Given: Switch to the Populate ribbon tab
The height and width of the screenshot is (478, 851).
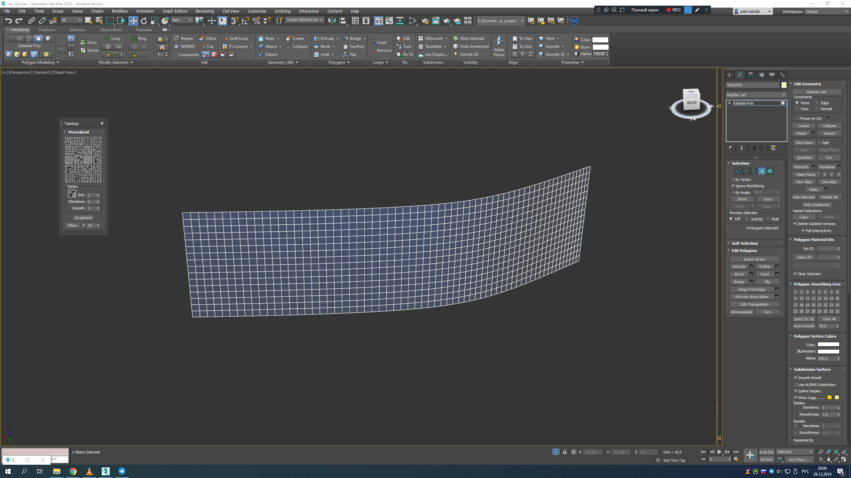Looking at the screenshot, I should 144,30.
